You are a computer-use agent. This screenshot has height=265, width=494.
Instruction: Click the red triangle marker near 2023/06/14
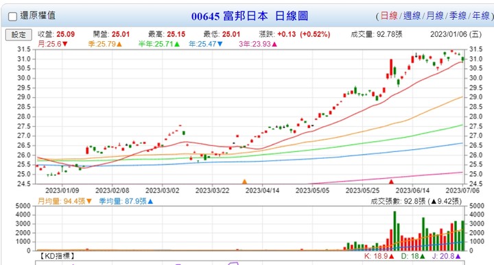click(x=391, y=181)
